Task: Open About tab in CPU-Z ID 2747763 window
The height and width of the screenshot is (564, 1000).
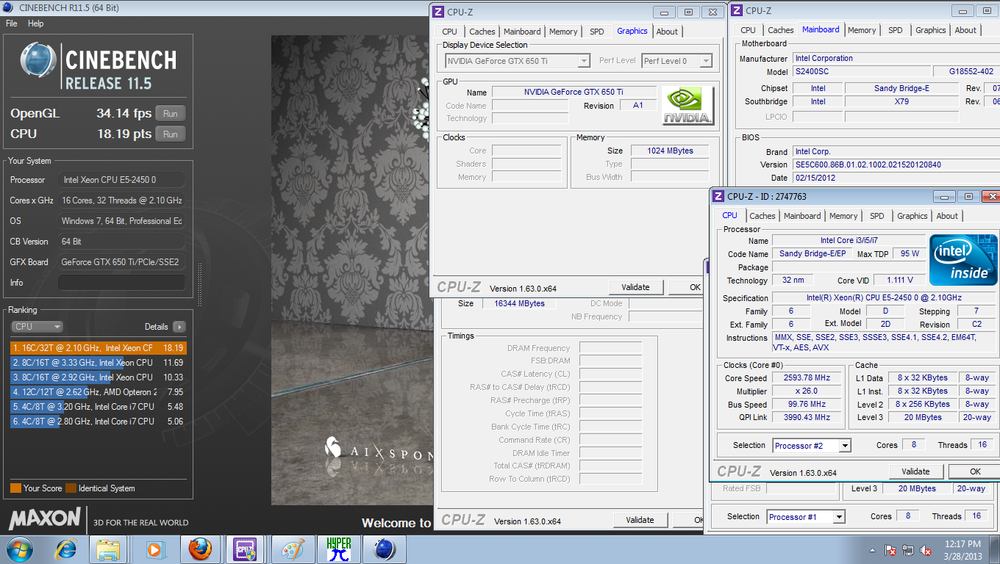Action: 947,216
